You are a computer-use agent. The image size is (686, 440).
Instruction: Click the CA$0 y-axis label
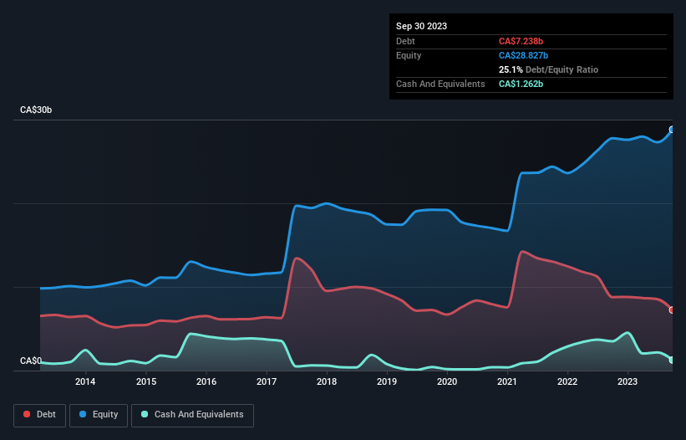point(31,361)
